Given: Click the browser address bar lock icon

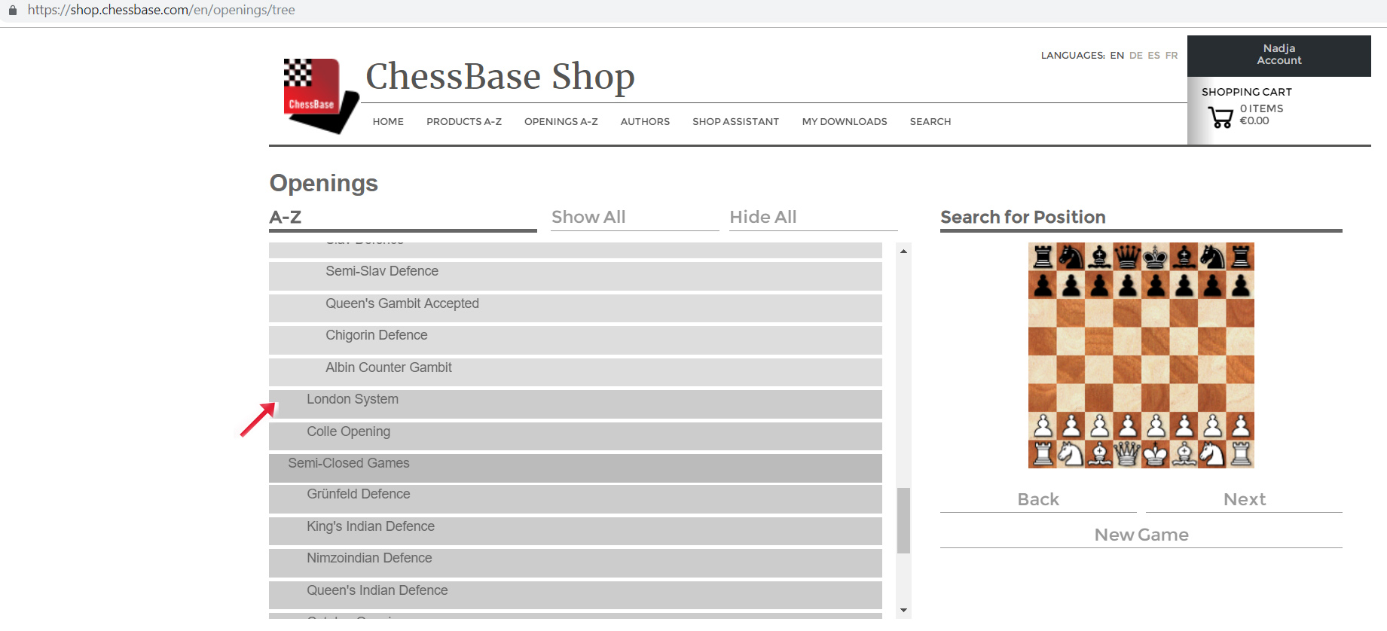Looking at the screenshot, I should (x=12, y=11).
